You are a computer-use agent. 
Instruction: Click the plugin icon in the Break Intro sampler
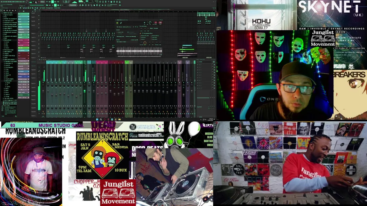[117, 23]
